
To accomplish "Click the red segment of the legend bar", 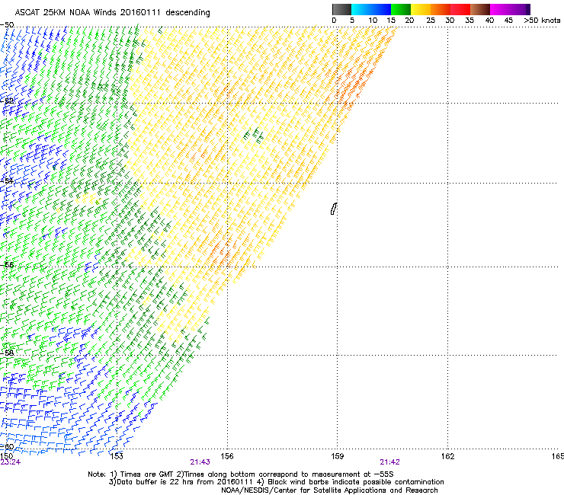I will [460, 9].
